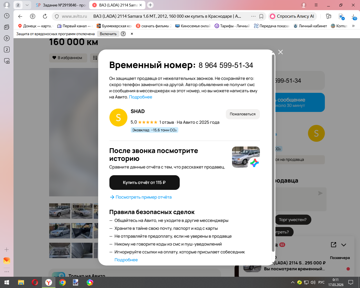Image resolution: width=360 pixels, height=288 pixels.
Task: Click the Спросить Алису AI button
Action: point(292,16)
